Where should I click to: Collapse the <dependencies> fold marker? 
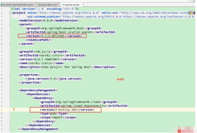(10, 94)
